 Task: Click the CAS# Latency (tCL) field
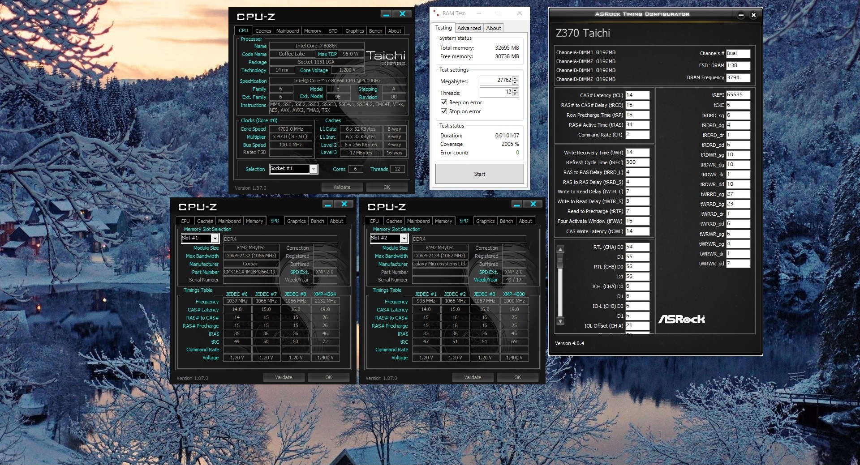coord(637,95)
